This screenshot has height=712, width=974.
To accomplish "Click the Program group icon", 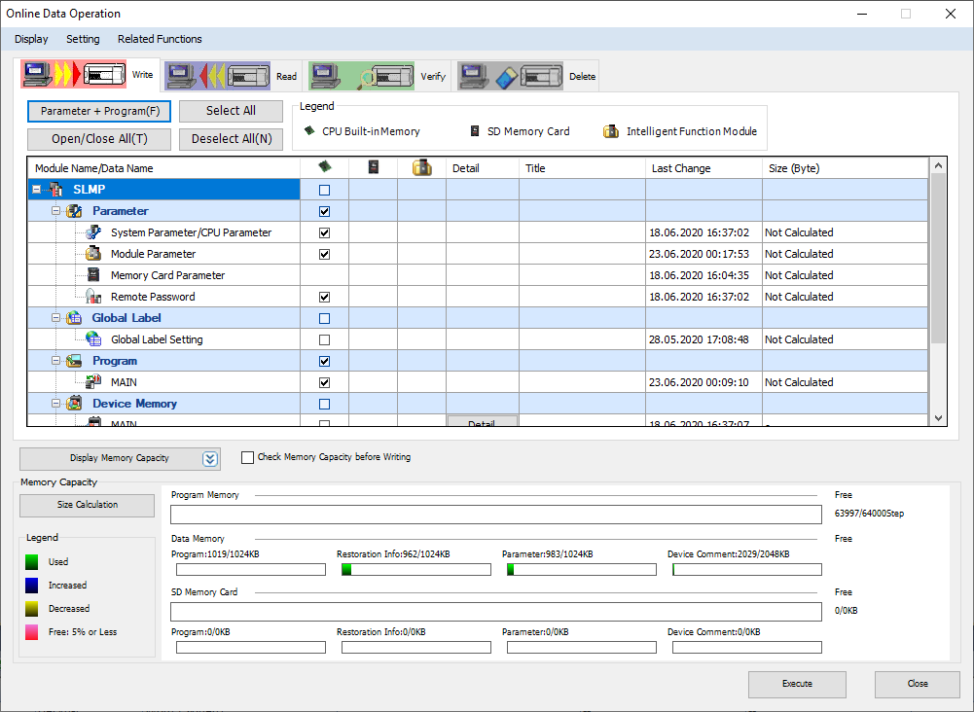I will 74,361.
